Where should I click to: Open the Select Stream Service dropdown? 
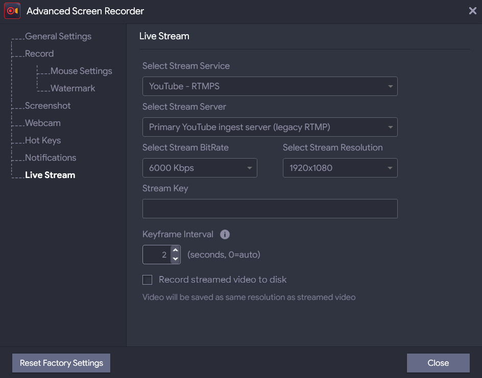coord(270,86)
